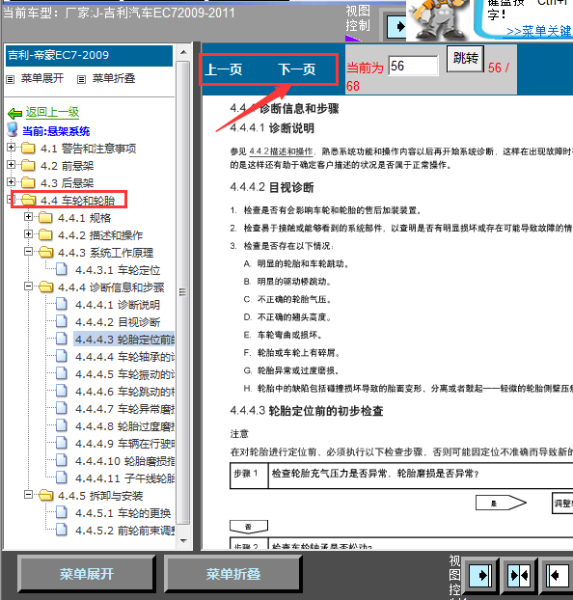This screenshot has width=573, height=600.
Task: Click page icon of 4.4.4.1 诊断说明
Action: pos(61,304)
